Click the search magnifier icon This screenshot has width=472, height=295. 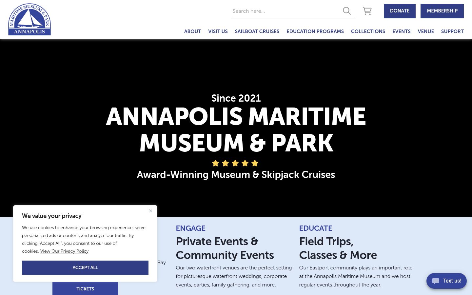point(347,11)
